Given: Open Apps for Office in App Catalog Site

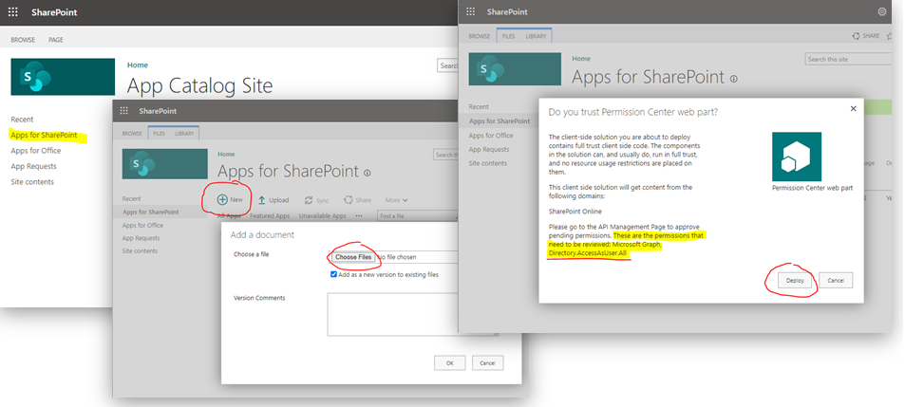Looking at the screenshot, I should tap(36, 151).
